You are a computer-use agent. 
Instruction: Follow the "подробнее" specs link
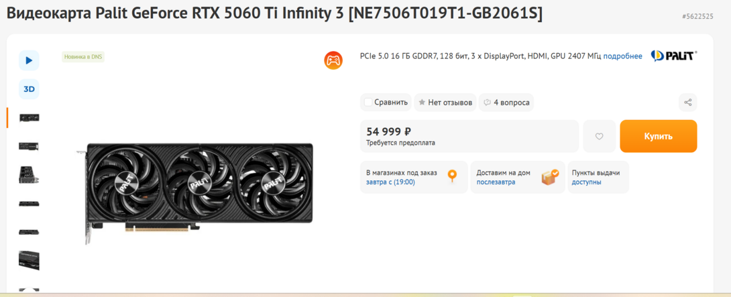[x=622, y=56]
